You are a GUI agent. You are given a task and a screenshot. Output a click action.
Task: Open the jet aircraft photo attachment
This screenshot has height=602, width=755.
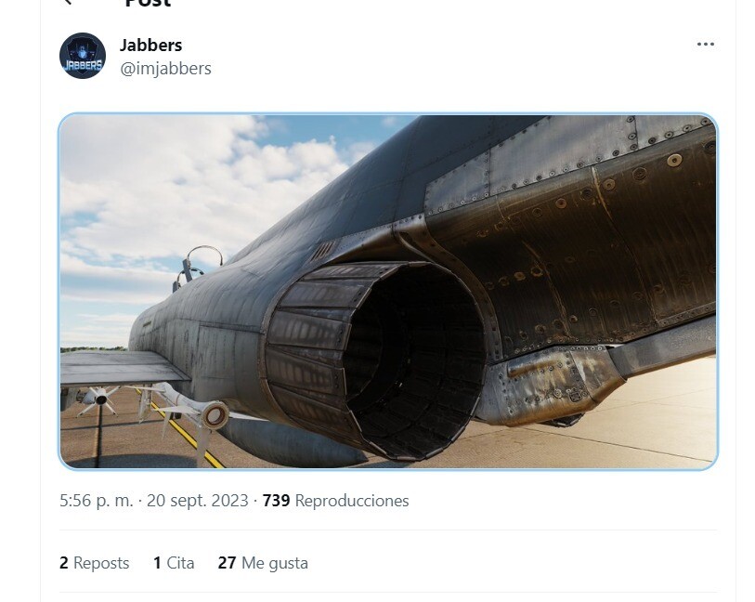coord(388,292)
